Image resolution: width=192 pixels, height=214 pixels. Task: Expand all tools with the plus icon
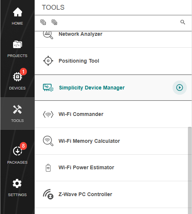pyautogui.click(x=55, y=22)
